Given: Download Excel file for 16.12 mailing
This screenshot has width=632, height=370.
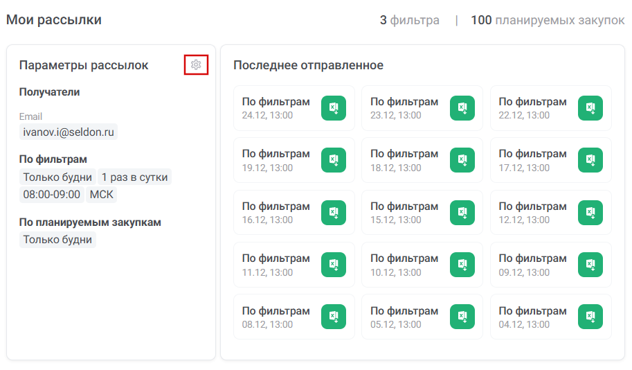Looking at the screenshot, I should tap(334, 213).
